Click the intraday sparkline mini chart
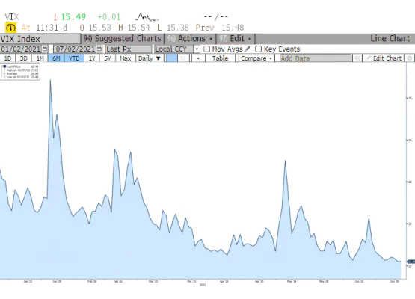This screenshot has width=415, height=299. coord(147,17)
